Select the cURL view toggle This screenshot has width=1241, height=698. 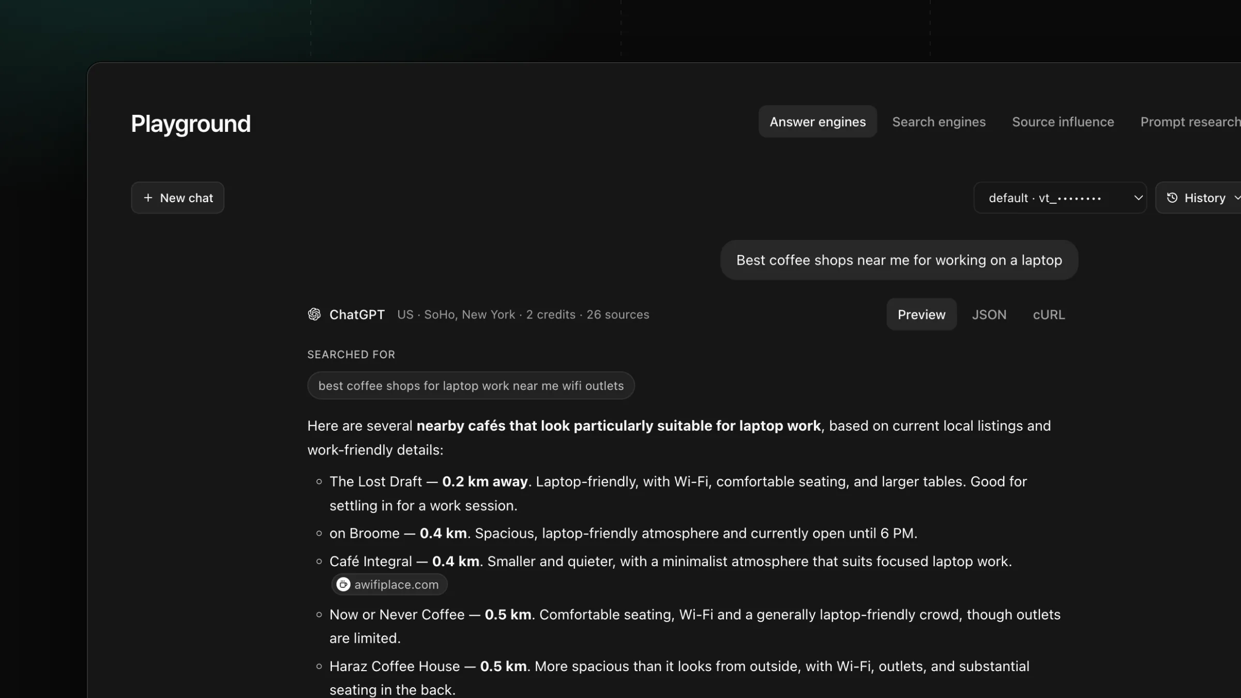(1049, 314)
